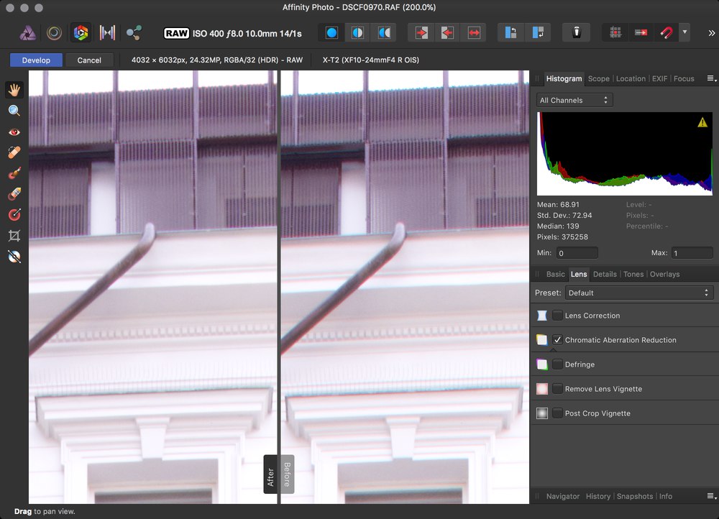The image size is (719, 519).
Task: Select the Crop tool
Action: tap(14, 236)
